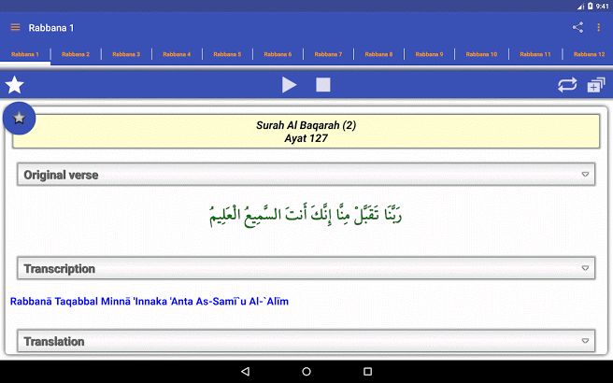Switch to the Rabbana 3 tab

(x=126, y=54)
